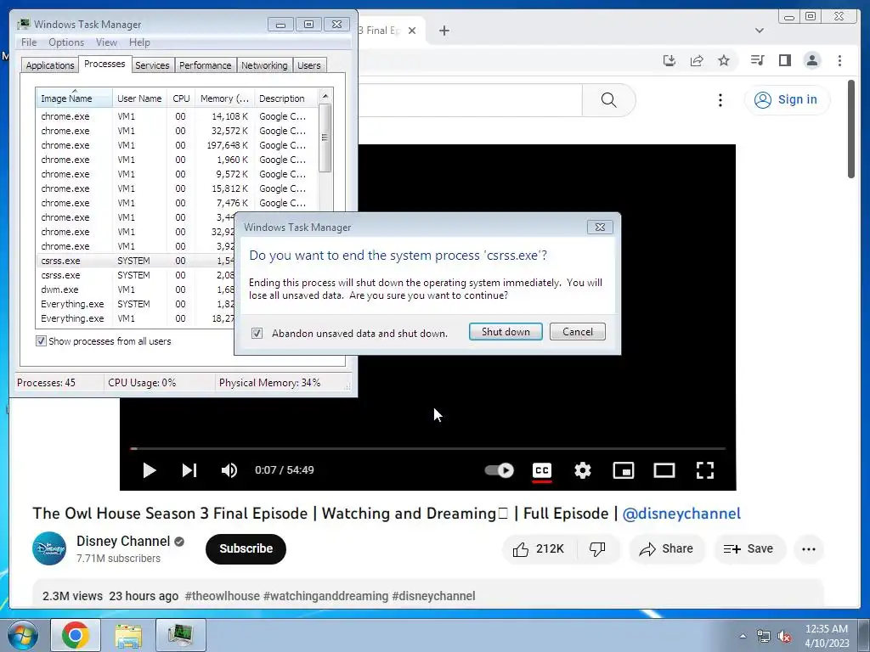
Task: Mute the video volume
Action: pos(229,470)
